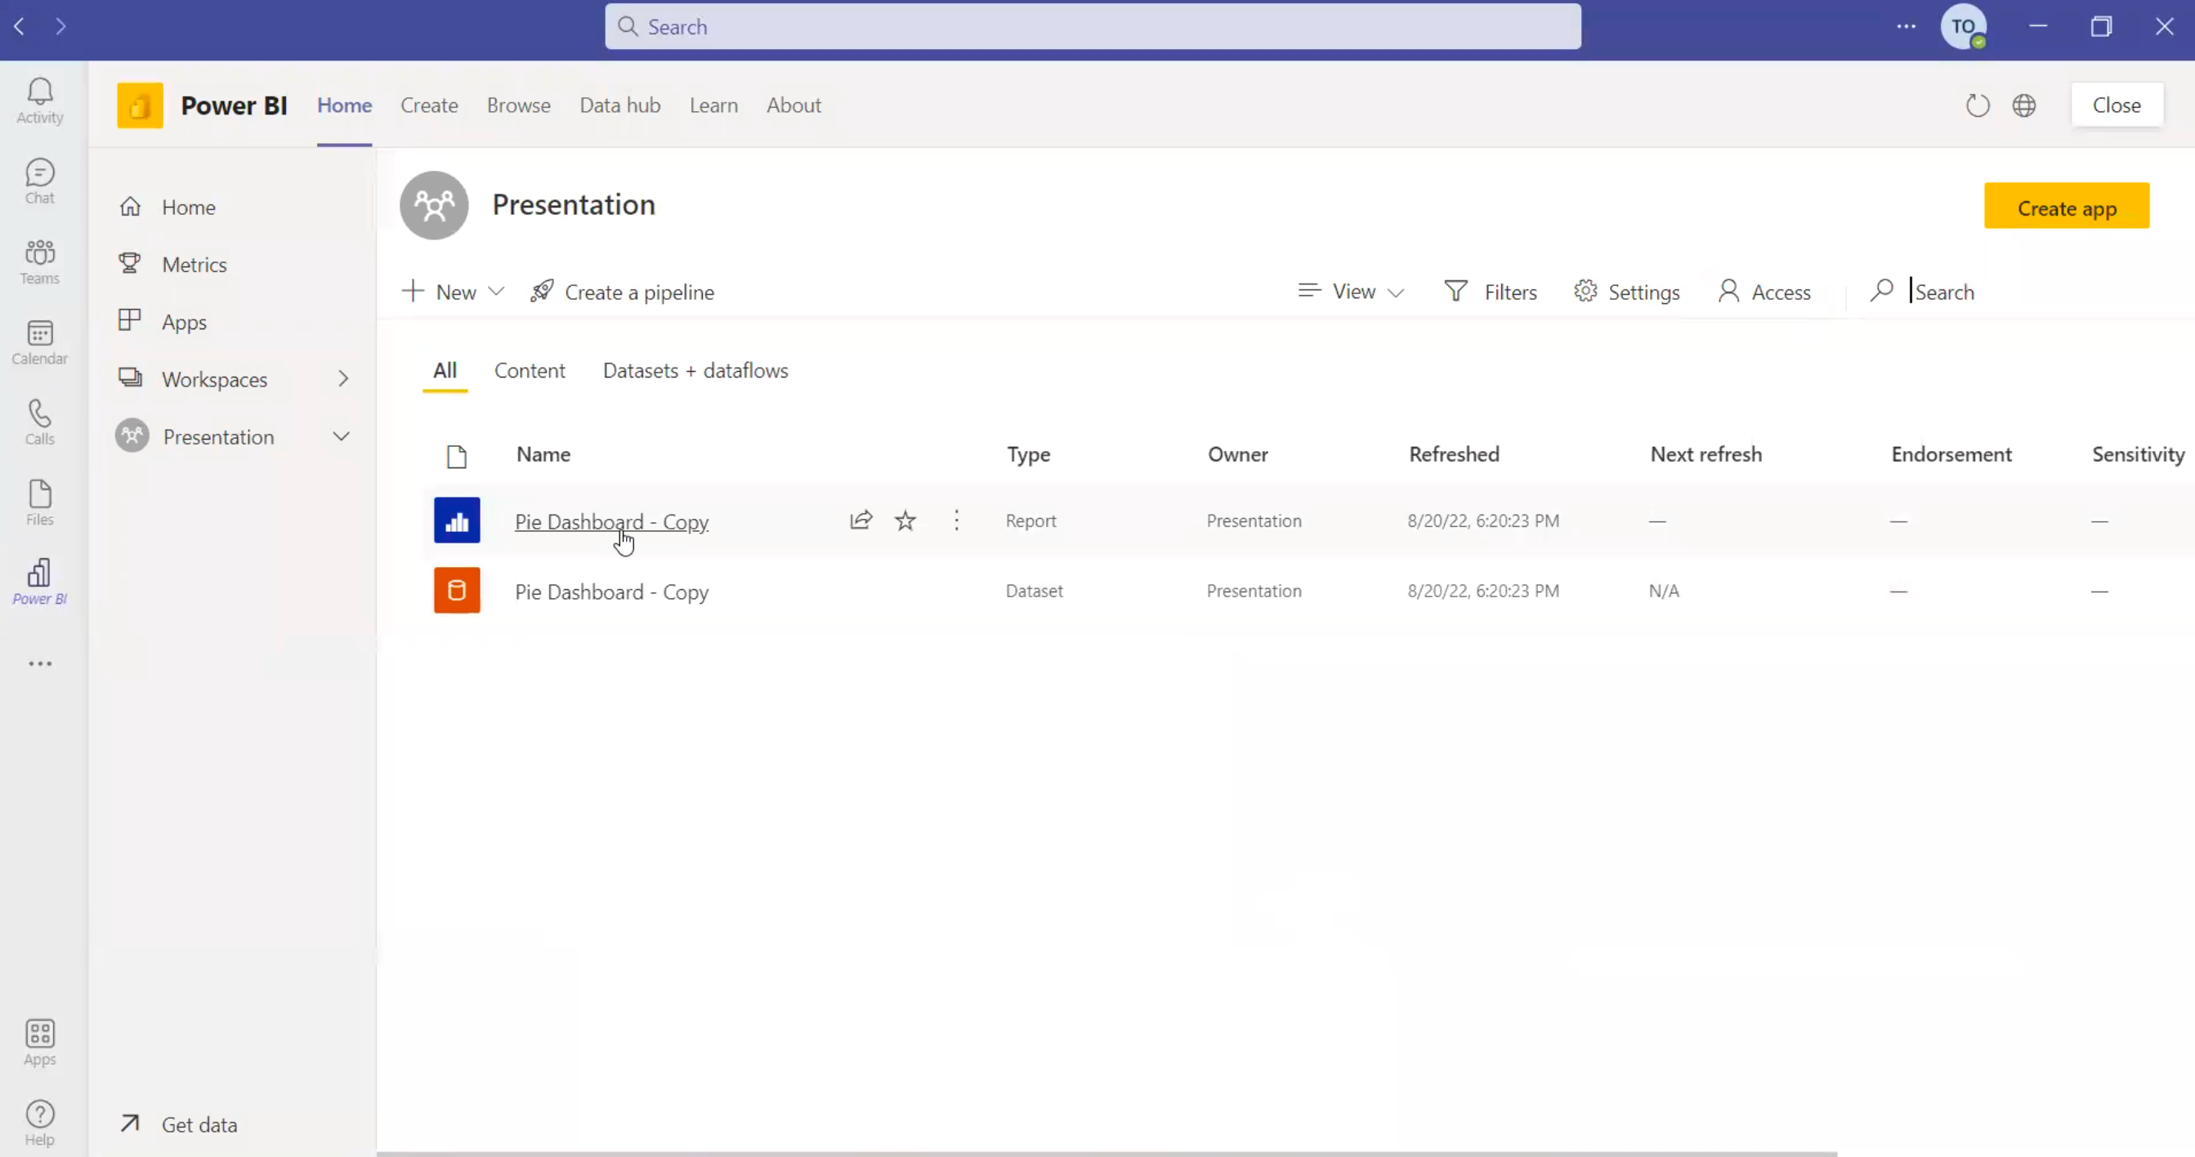The image size is (2195, 1157).
Task: Open the Pie Dashboard - Copy report link
Action: (x=611, y=521)
